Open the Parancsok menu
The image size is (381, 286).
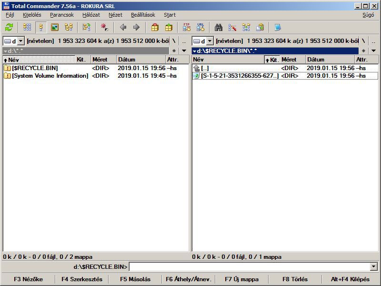tap(62, 15)
